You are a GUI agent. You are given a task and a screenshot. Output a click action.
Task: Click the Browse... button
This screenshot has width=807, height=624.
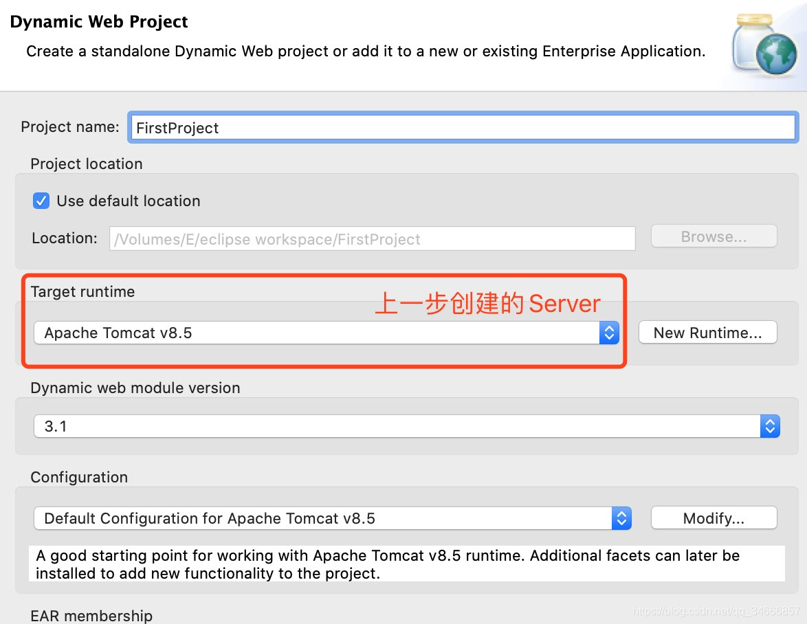[x=714, y=236]
